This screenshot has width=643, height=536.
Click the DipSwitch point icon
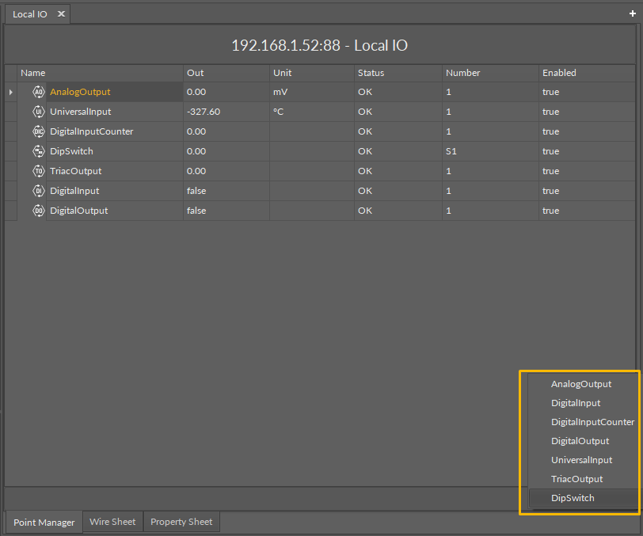coord(38,151)
